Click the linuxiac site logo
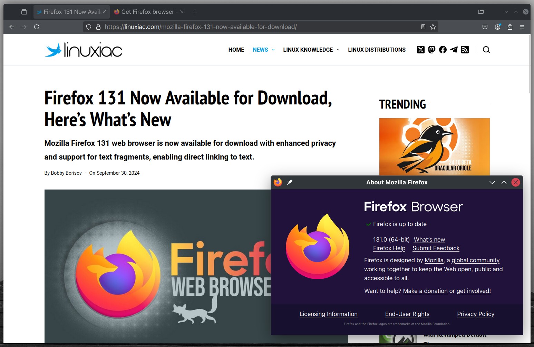 pyautogui.click(x=83, y=50)
